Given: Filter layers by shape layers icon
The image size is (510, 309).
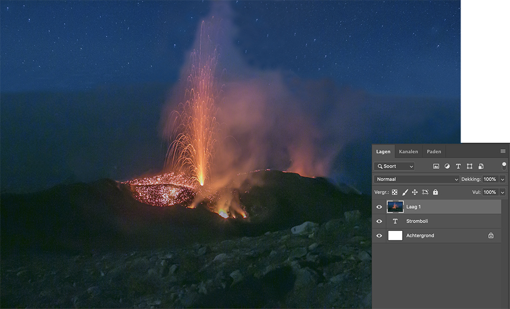Looking at the screenshot, I should (x=469, y=166).
